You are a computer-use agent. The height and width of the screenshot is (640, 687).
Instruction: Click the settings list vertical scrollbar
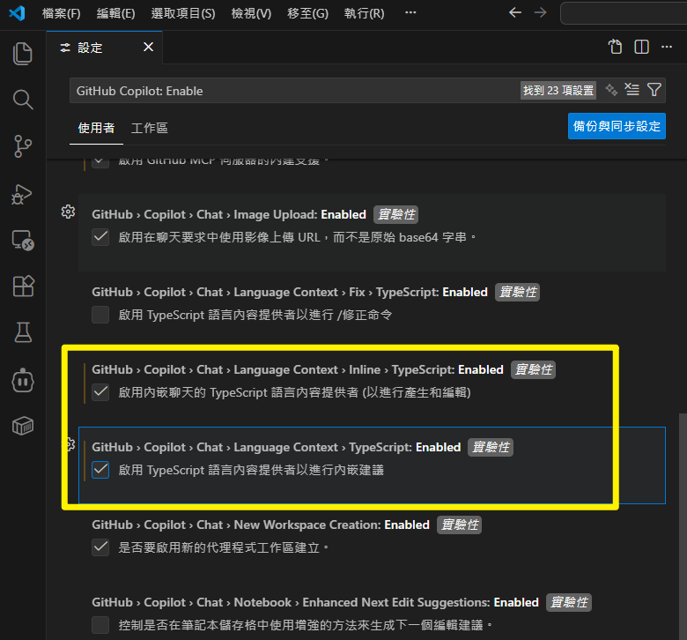(x=683, y=526)
